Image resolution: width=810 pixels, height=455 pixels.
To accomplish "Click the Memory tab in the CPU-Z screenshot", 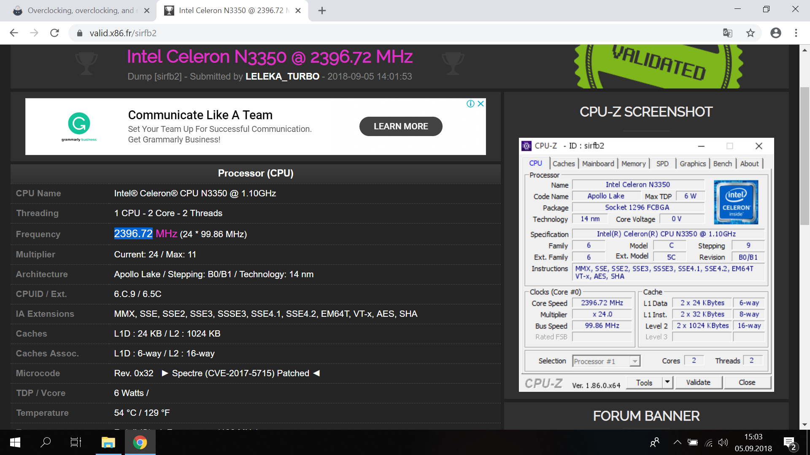I will pos(634,163).
